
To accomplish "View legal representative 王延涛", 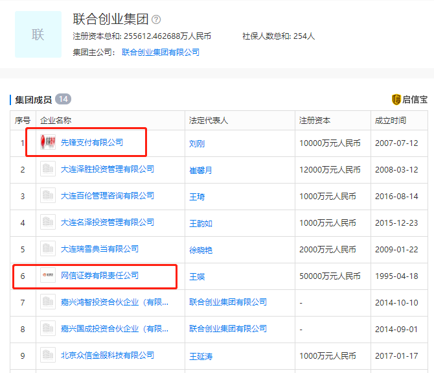I will tap(201, 356).
